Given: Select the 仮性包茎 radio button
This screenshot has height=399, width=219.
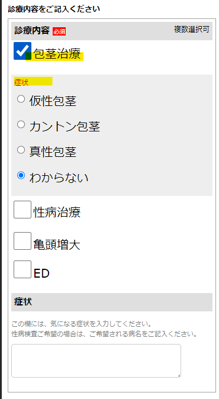Looking at the screenshot, I should click(x=21, y=99).
